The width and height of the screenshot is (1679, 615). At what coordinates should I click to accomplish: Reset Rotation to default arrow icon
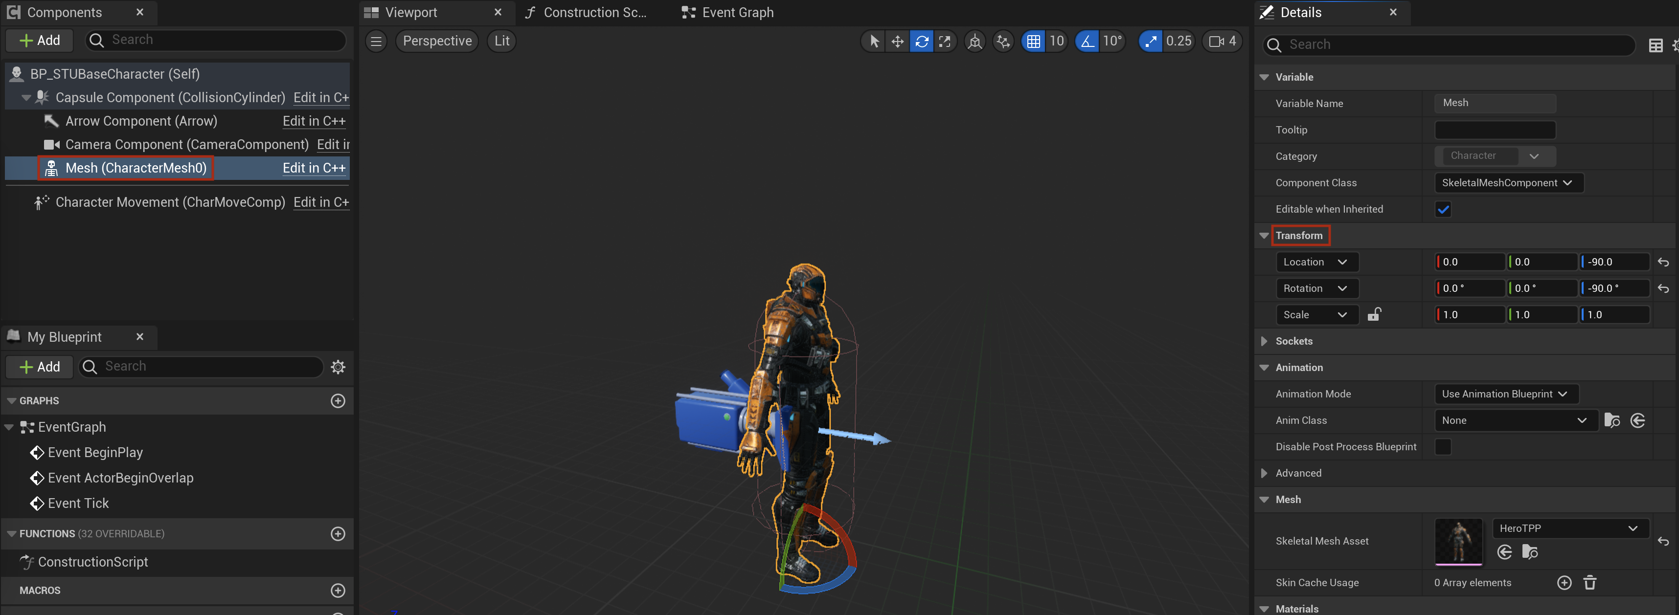(x=1663, y=288)
